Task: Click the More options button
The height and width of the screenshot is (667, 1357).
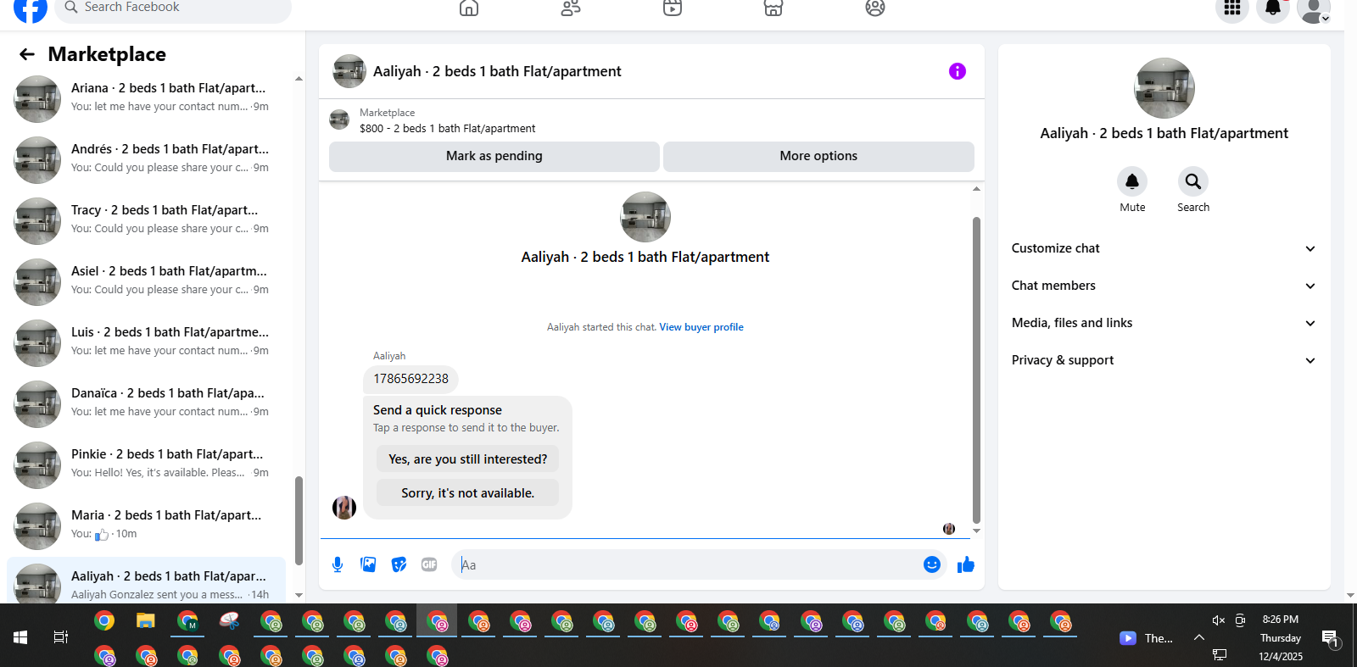Action: (x=818, y=156)
